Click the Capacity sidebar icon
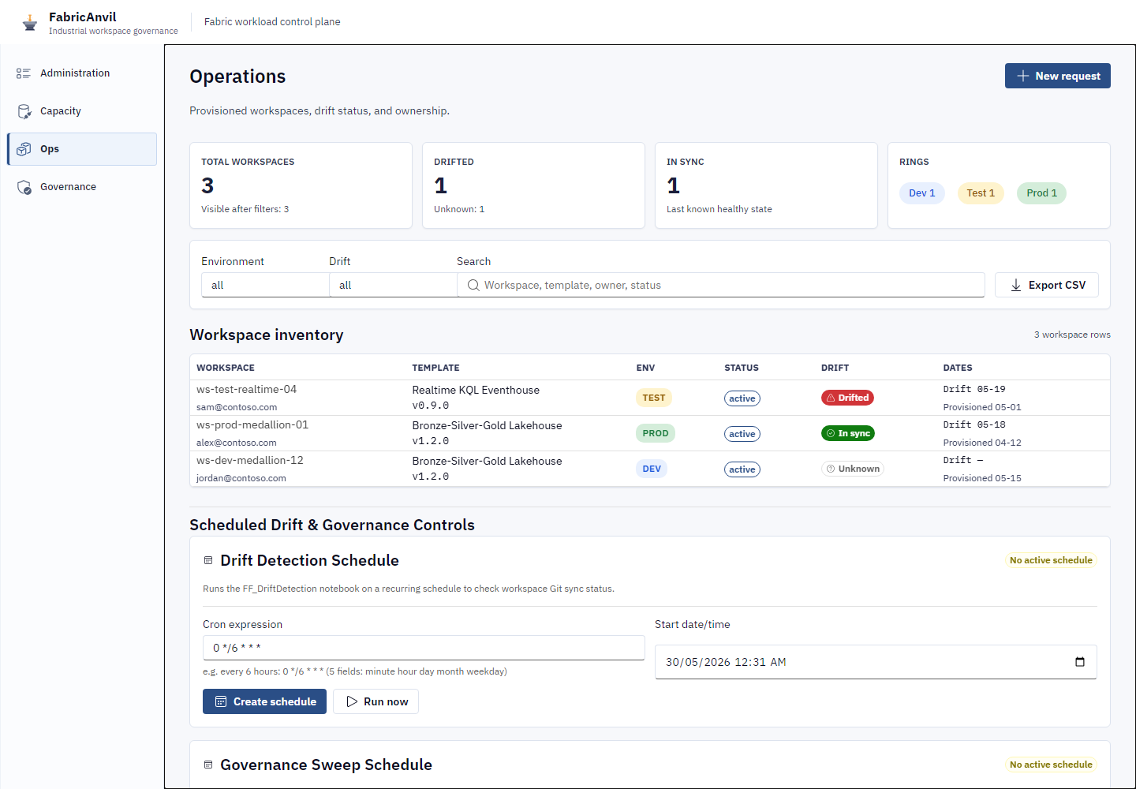1136x789 pixels. (24, 111)
